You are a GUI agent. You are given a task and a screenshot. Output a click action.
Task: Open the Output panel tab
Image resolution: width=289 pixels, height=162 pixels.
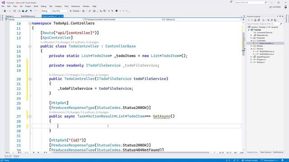point(16,156)
